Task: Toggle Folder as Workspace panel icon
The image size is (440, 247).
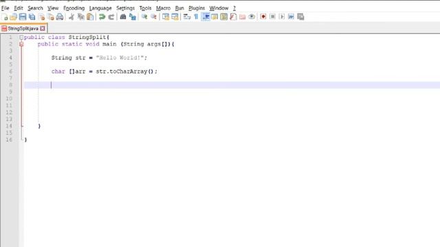Action: [243, 16]
